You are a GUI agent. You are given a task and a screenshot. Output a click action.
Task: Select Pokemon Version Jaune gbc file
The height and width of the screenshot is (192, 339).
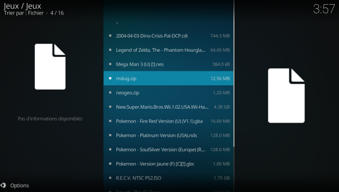click(168, 164)
